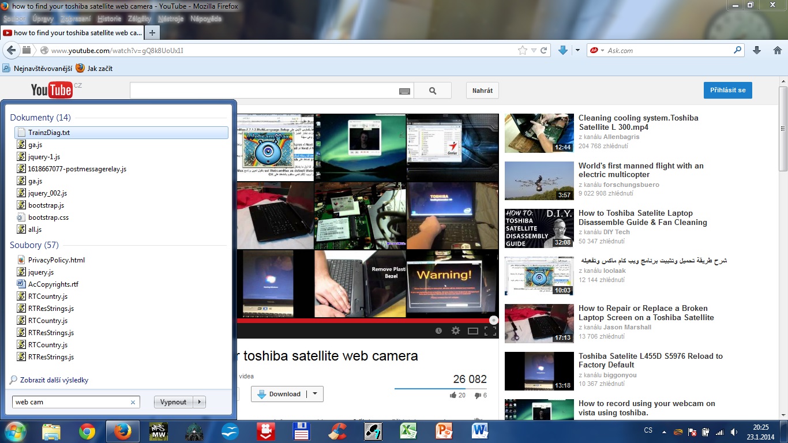Open the YouTube on-screen keyboard icon
Screen dimensions: 788x443
(404, 91)
